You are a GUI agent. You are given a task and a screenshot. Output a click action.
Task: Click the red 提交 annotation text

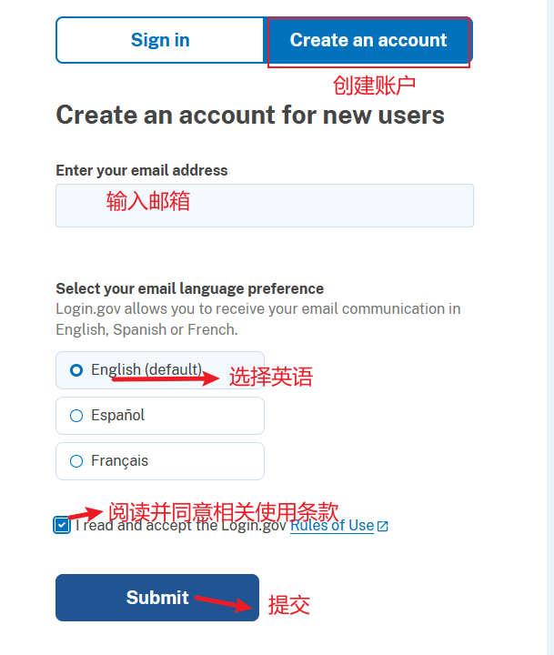pyautogui.click(x=288, y=604)
